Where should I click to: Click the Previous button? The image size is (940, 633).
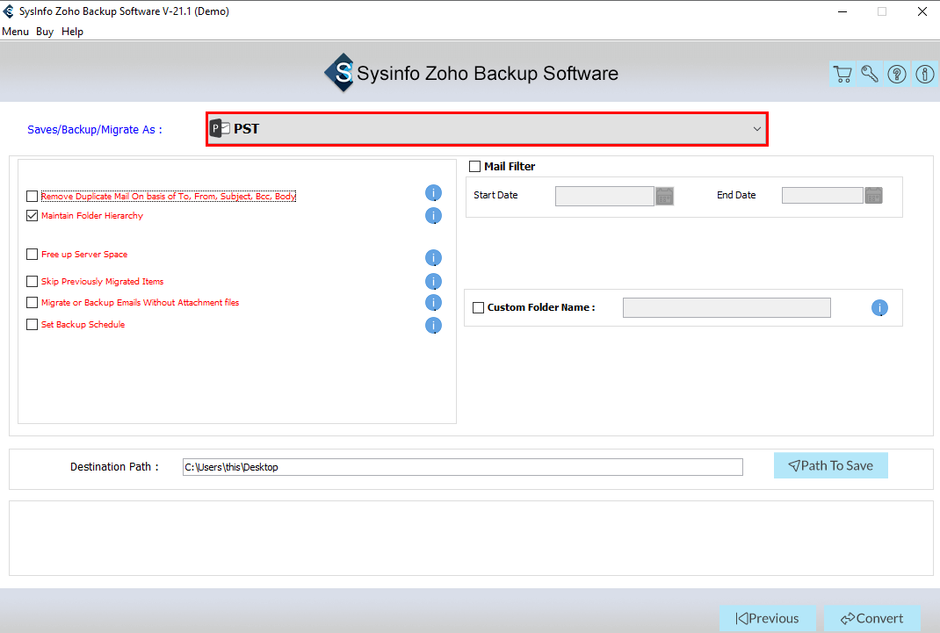[767, 618]
